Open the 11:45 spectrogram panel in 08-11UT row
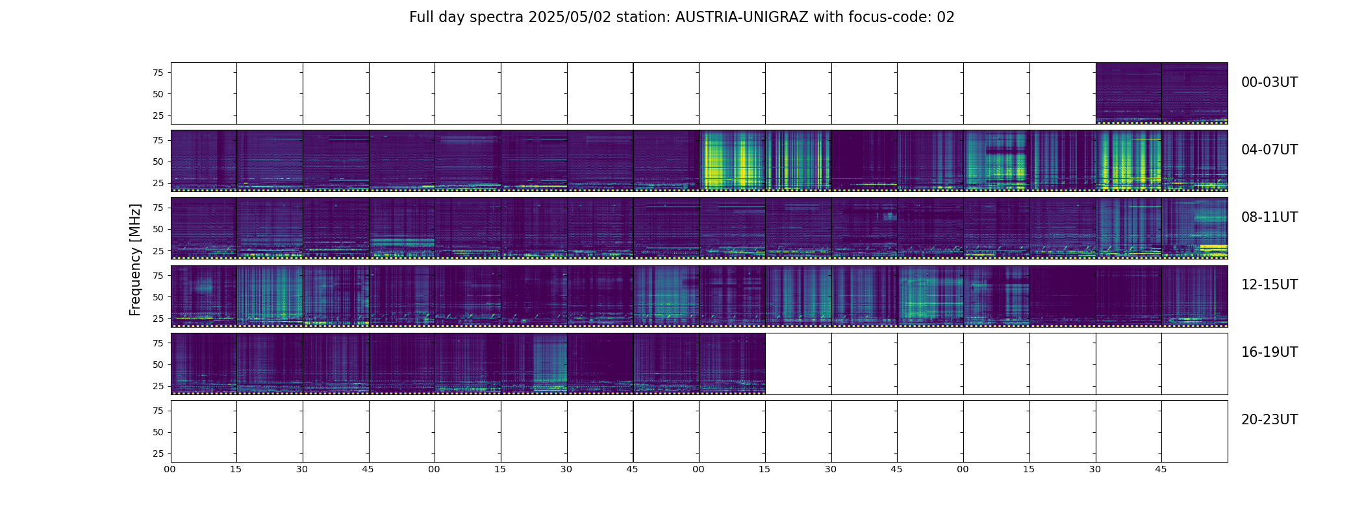The width and height of the screenshot is (1364, 519). 1194,228
